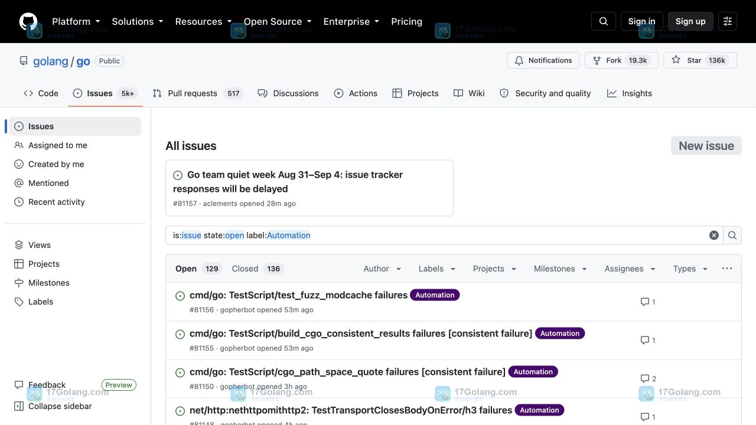Show Closed issues (136)
The height and width of the screenshot is (425, 756).
pyautogui.click(x=258, y=269)
